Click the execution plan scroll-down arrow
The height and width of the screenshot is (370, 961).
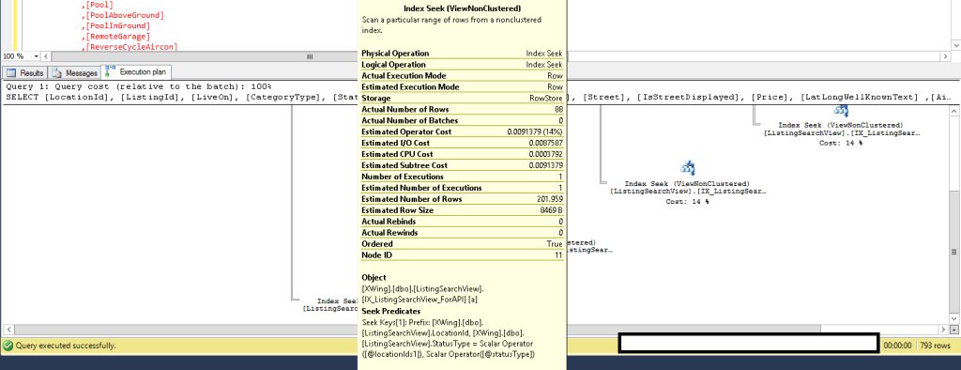(954, 317)
